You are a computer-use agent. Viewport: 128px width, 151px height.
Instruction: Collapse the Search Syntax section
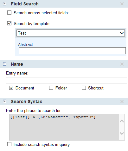click(4, 102)
